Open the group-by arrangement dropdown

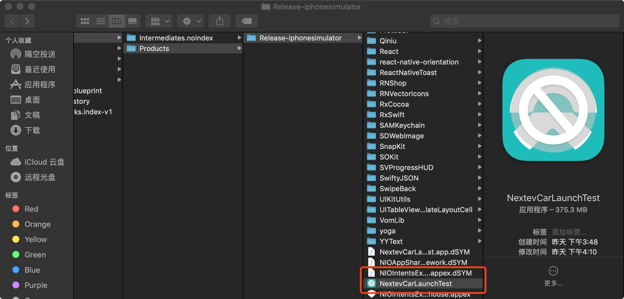point(159,21)
